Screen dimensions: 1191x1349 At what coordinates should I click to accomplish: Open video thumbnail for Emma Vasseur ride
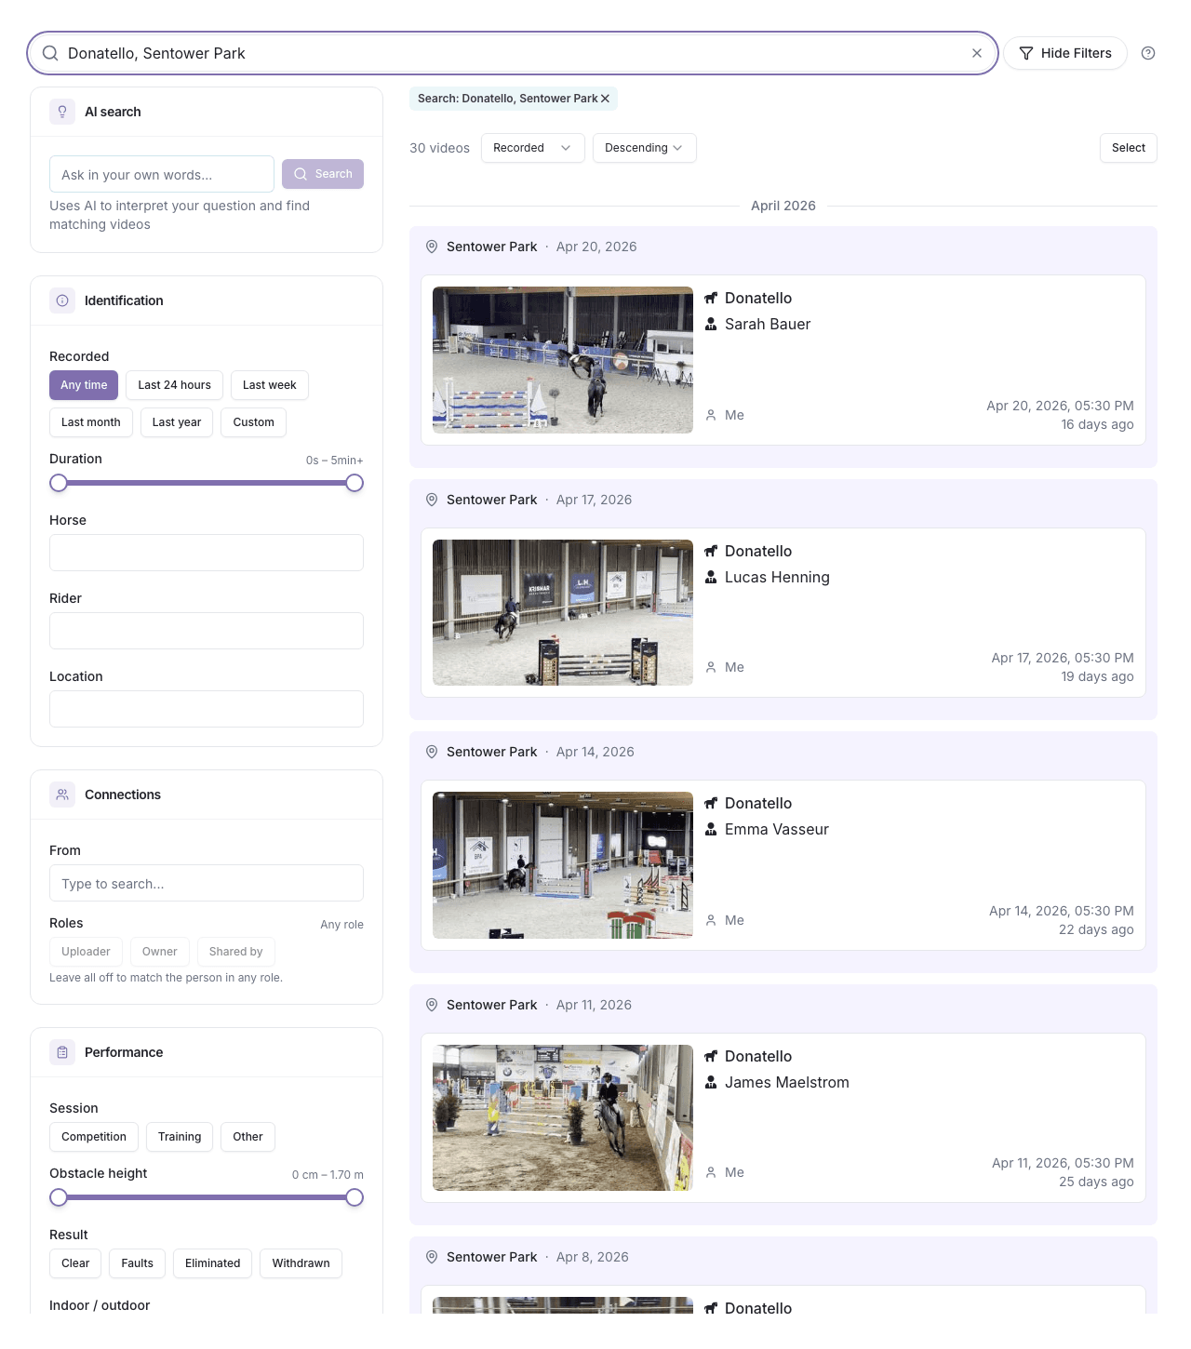click(x=563, y=865)
